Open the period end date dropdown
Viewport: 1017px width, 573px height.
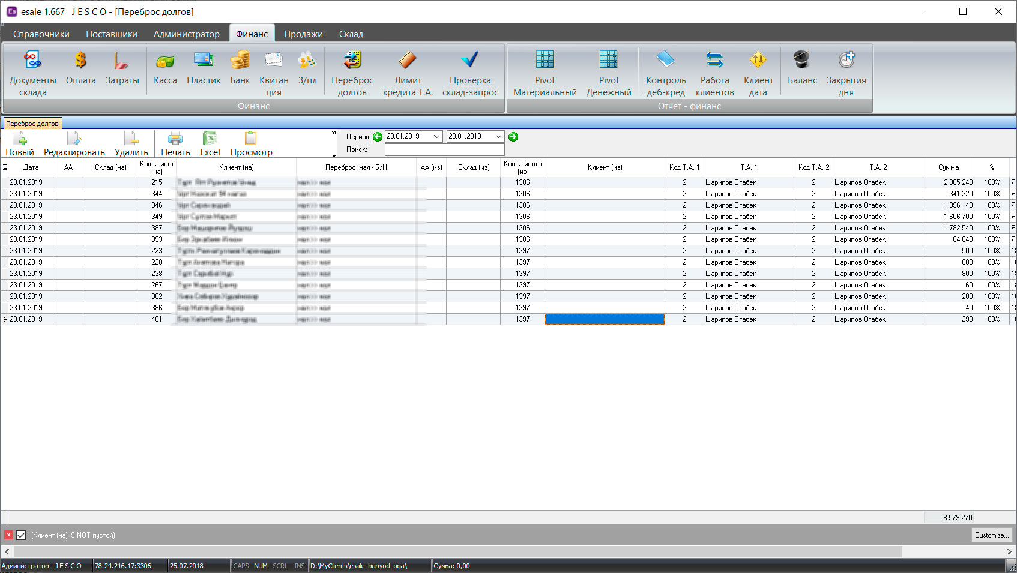click(x=498, y=137)
